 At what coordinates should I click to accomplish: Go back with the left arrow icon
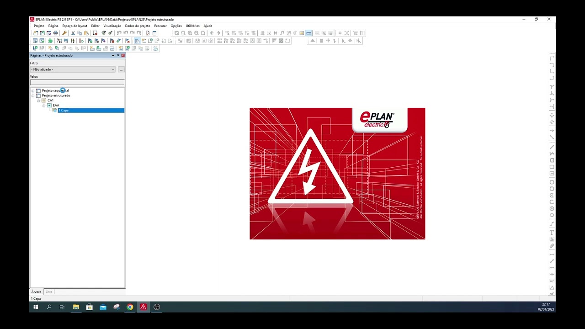(x=212, y=33)
